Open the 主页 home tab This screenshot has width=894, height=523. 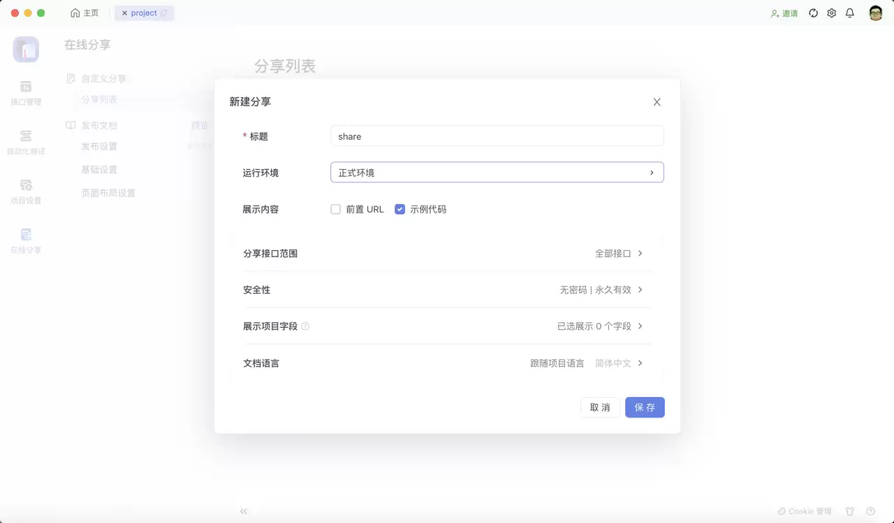tap(85, 13)
